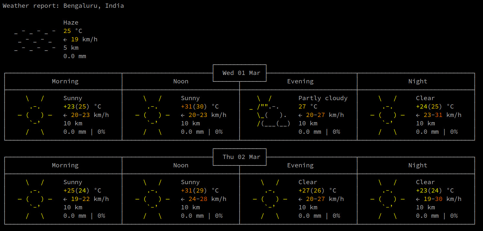Image resolution: width=483 pixels, height=231 pixels.
Task: Select the 'Thu 02 Mar' date header
Action: (241, 157)
